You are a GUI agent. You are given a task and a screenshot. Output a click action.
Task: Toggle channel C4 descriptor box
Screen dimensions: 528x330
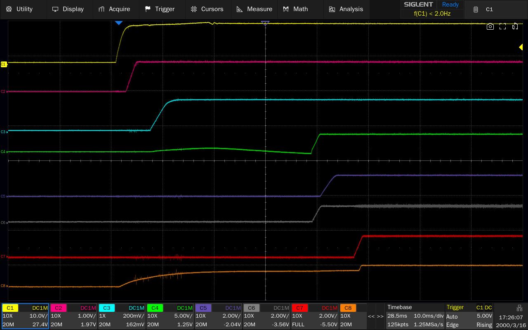[170, 316]
